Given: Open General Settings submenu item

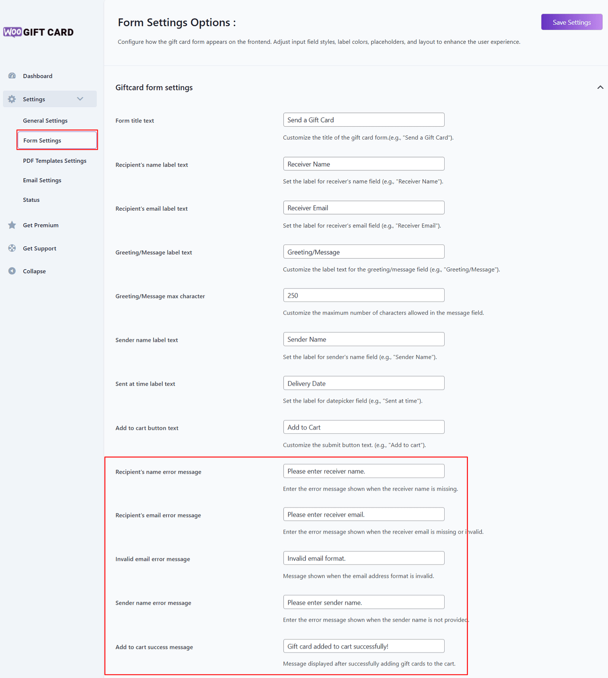Looking at the screenshot, I should (x=45, y=121).
